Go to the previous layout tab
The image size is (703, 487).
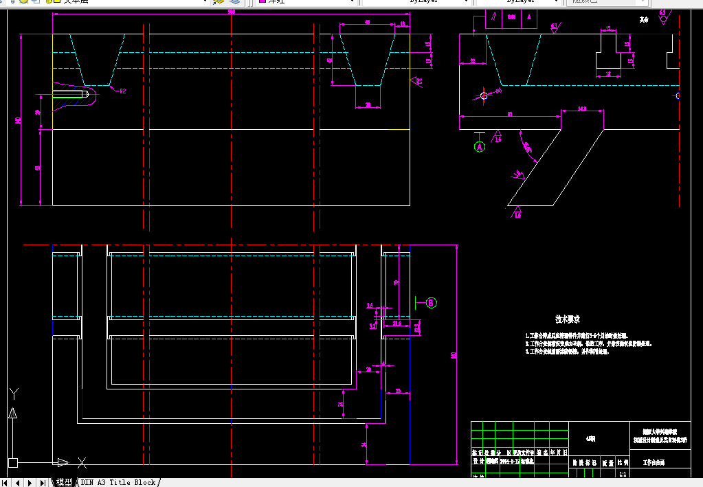pyautogui.click(x=17, y=483)
